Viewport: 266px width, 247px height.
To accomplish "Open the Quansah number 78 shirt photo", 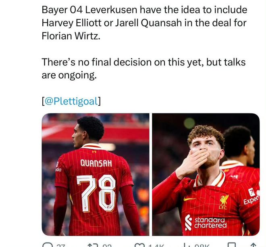I will click(96, 174).
